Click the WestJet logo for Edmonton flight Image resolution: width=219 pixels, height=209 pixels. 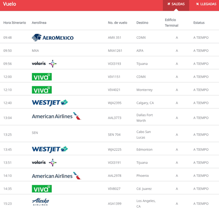[50, 149]
